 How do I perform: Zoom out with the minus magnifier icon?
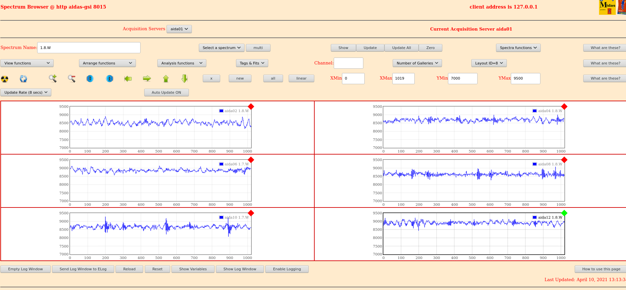pyautogui.click(x=71, y=78)
